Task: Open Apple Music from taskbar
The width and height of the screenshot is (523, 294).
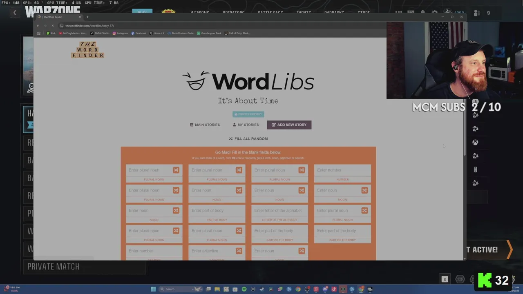Action: click(x=316, y=289)
